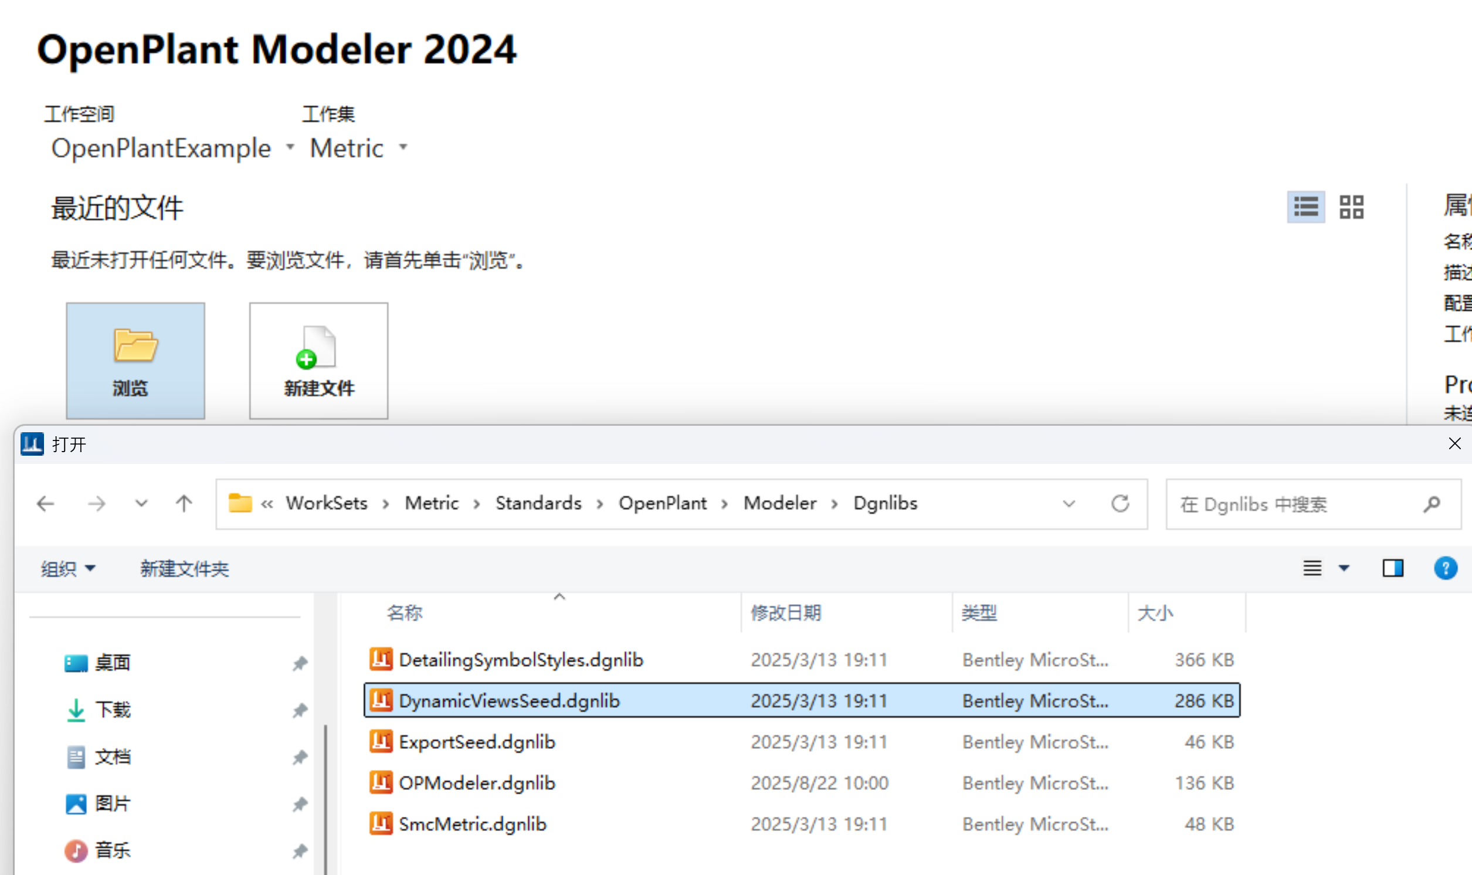Click the back navigation arrow
Screen dimensions: 1472x875
click(x=45, y=504)
